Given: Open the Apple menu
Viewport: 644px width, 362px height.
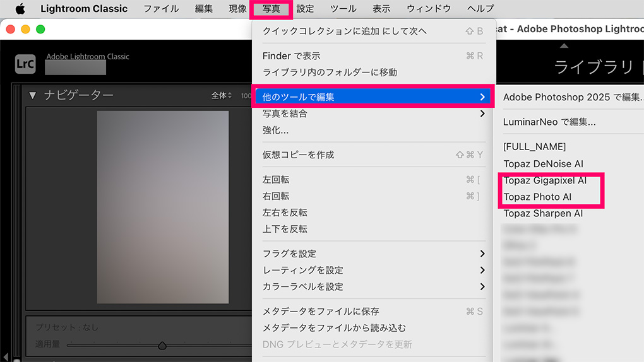Looking at the screenshot, I should [20, 9].
